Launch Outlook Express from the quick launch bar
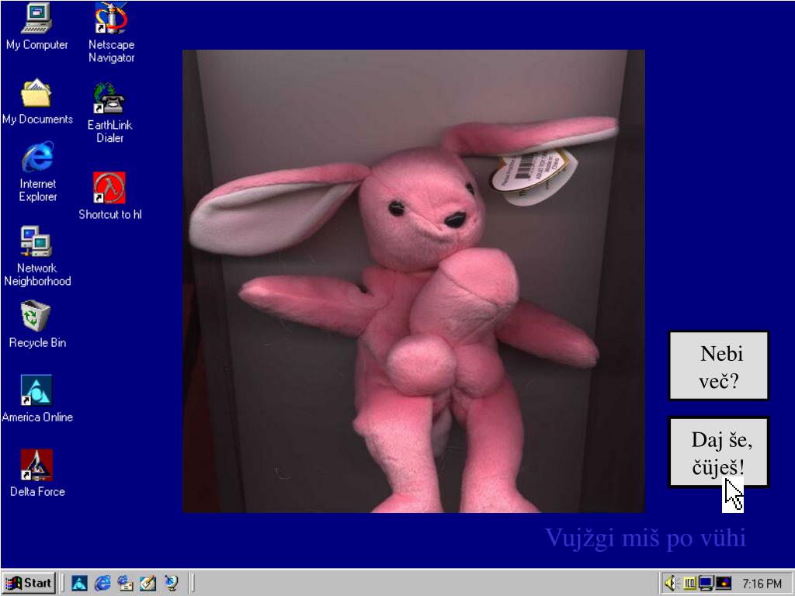This screenshot has width=795, height=596. (x=125, y=584)
